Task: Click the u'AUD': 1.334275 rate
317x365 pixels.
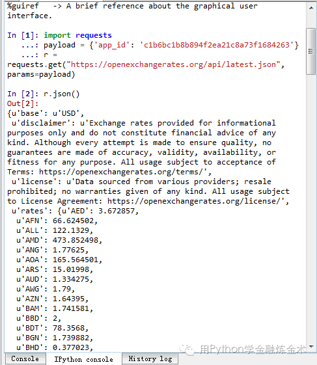Action: click(x=55, y=279)
